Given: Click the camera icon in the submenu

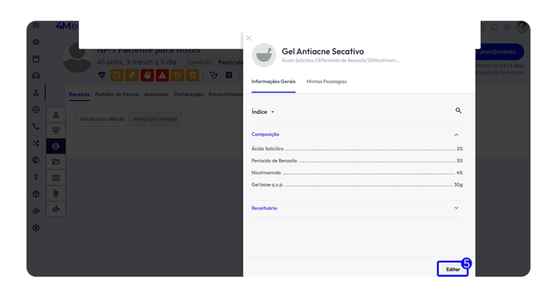Looking at the screenshot, I should click(x=55, y=177).
